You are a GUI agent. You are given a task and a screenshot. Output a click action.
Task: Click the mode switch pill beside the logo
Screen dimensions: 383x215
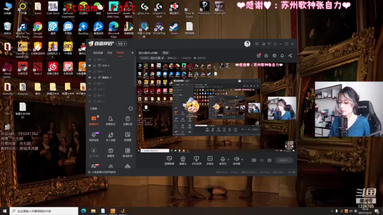[x=122, y=43]
